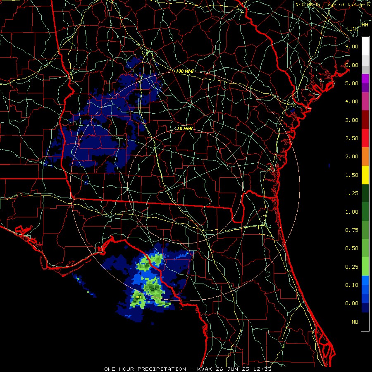
Task: Click the darkest green 1.25 legend swatch
Action: coord(365,193)
